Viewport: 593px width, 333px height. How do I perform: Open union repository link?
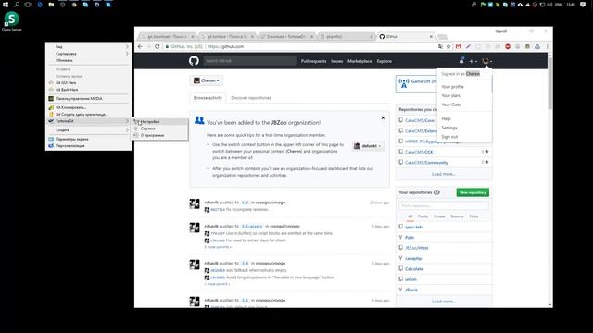[410, 279]
